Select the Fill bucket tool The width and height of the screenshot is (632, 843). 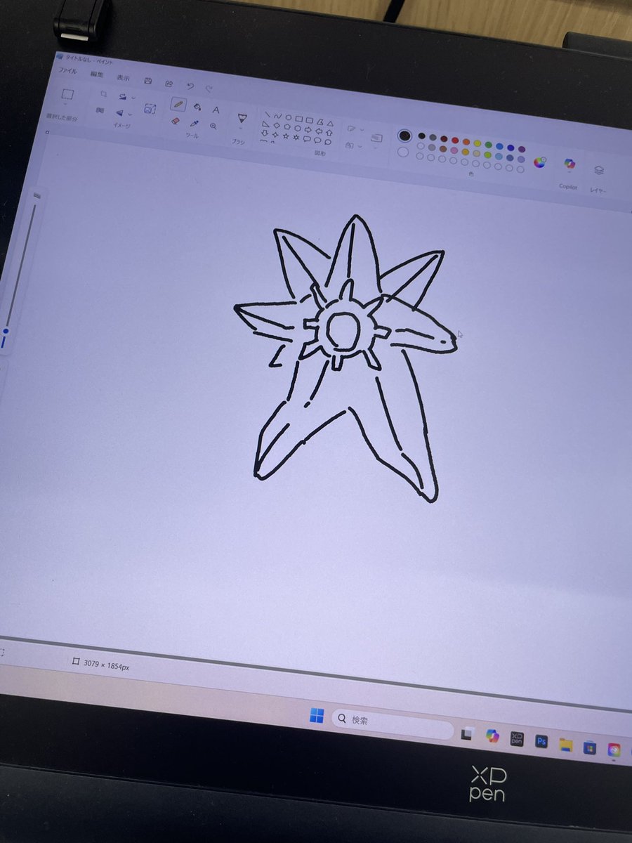(x=198, y=106)
